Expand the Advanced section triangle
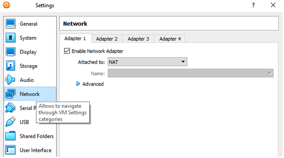The image size is (284, 158). (x=78, y=84)
